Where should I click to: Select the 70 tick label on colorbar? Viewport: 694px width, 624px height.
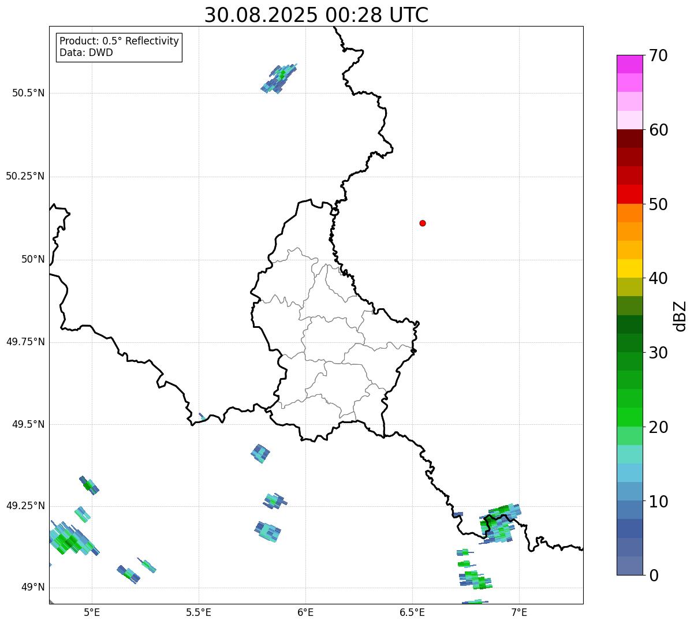click(x=658, y=55)
